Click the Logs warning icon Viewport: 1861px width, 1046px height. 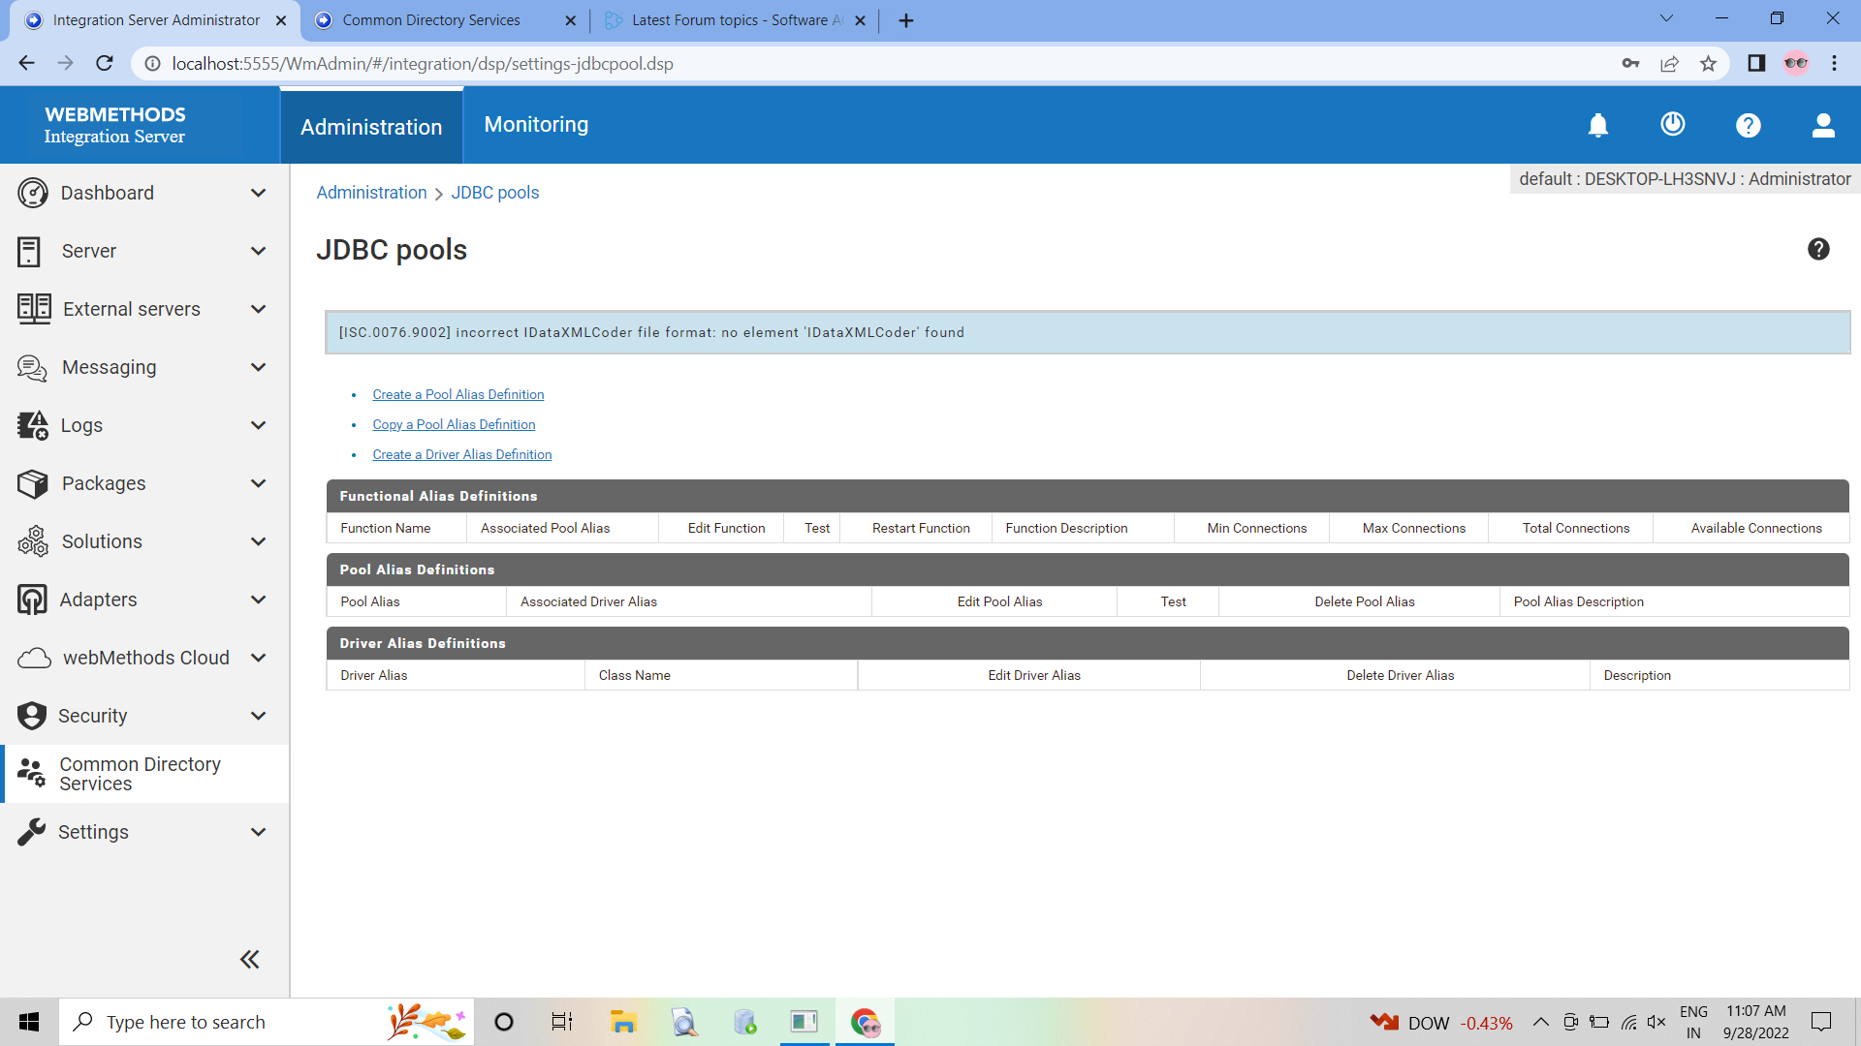(x=32, y=425)
